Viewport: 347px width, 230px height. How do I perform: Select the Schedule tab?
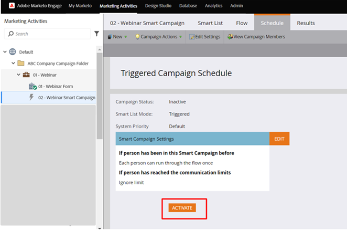[272, 23]
